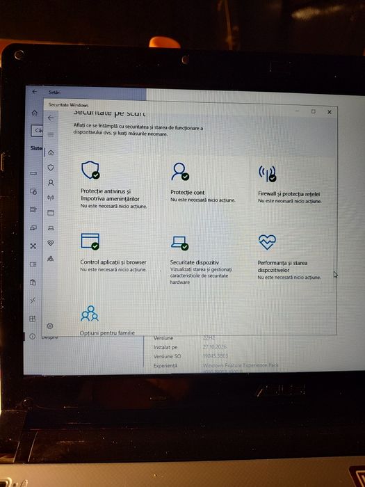Image resolution: width=365 pixels, height=487 pixels.
Task: Expand the hamburger navigation menu
Action: click(51, 134)
